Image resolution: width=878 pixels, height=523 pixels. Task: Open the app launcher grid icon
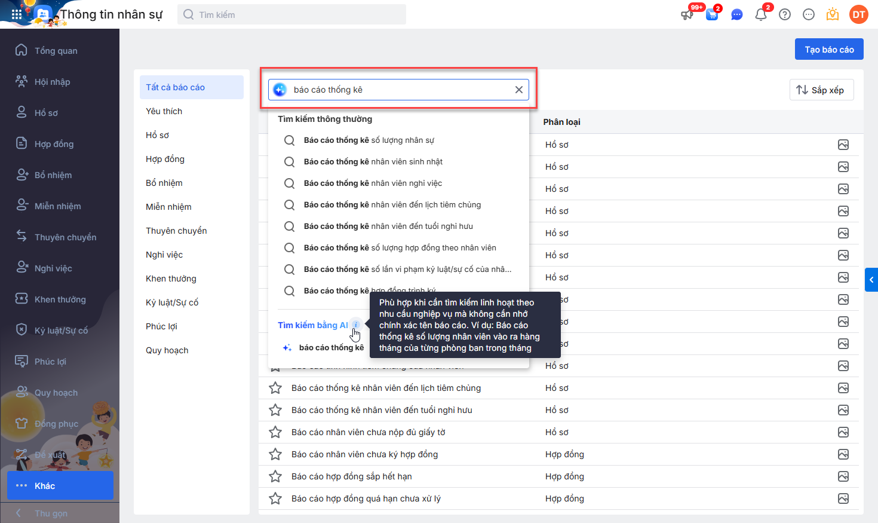tap(17, 14)
